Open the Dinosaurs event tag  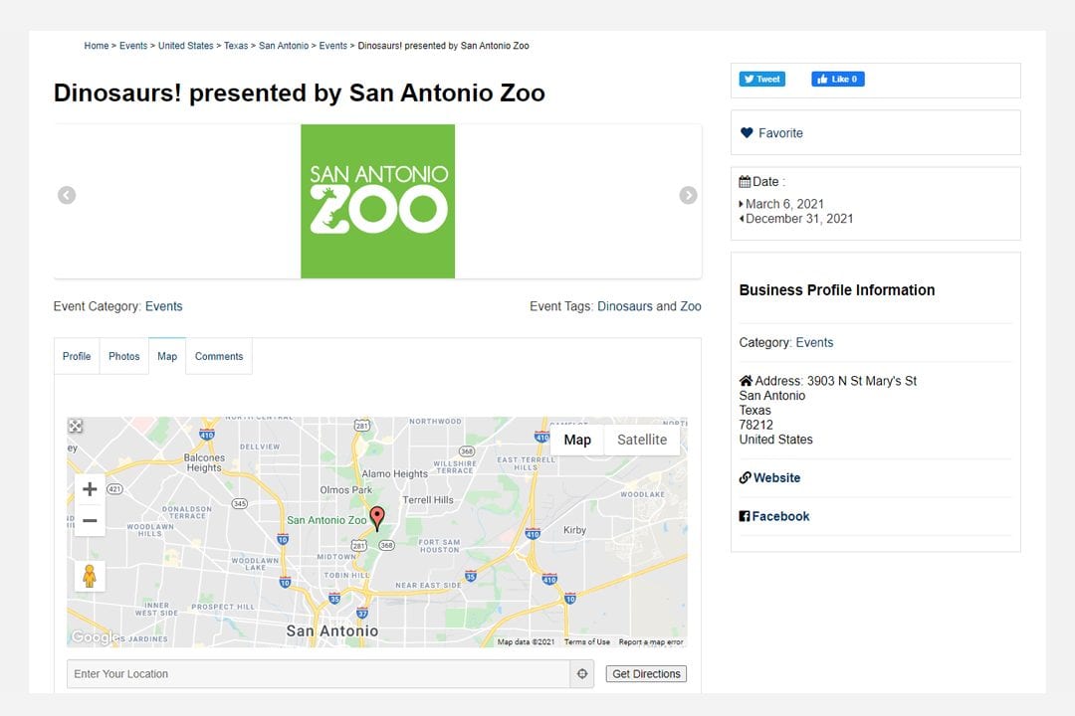pos(625,306)
